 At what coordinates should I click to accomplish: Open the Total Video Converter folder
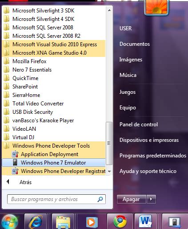tap(54, 104)
